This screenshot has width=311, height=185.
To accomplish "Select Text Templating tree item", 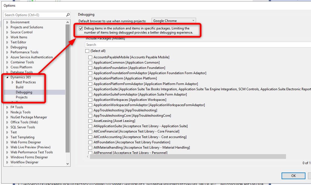I will point(22,137).
